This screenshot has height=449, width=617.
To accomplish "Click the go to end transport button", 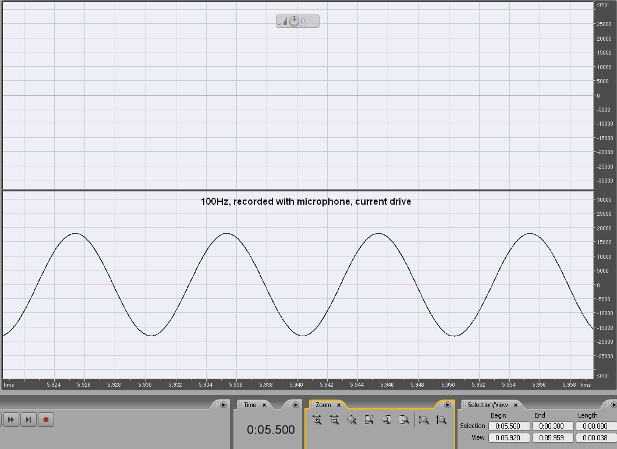I will pos(29,419).
